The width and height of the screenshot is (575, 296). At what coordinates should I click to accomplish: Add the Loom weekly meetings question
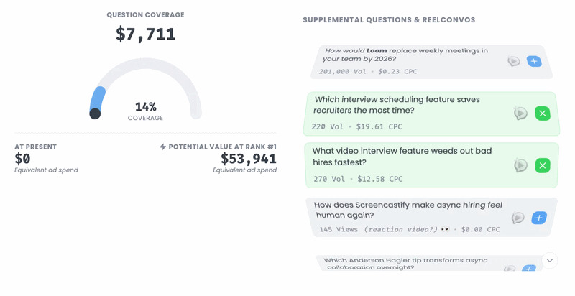534,61
